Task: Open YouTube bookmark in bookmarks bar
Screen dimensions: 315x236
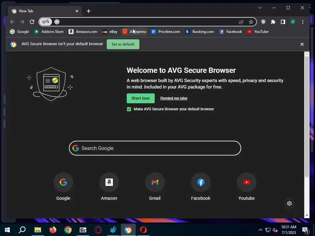Action: pyautogui.click(x=258, y=32)
